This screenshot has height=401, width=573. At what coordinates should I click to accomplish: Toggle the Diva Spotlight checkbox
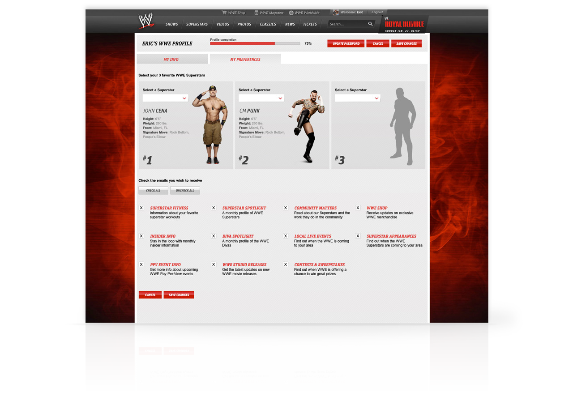tap(214, 236)
